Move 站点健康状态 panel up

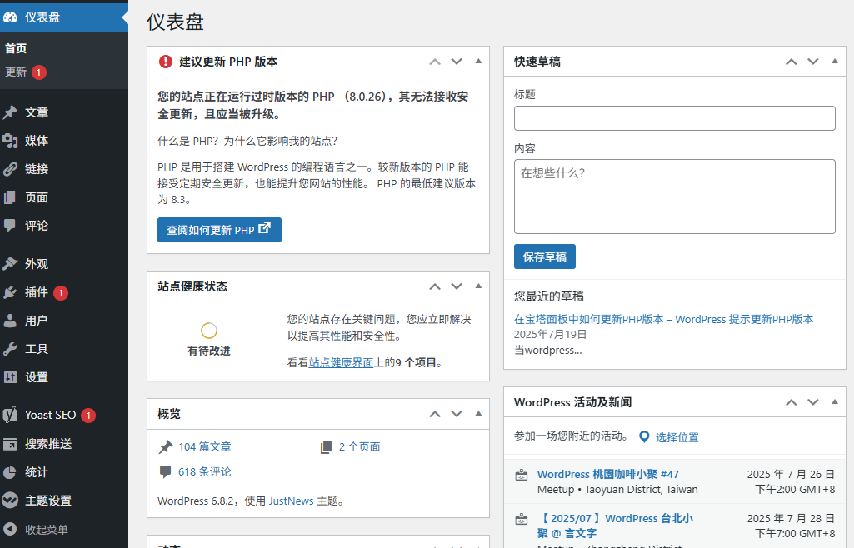click(435, 286)
